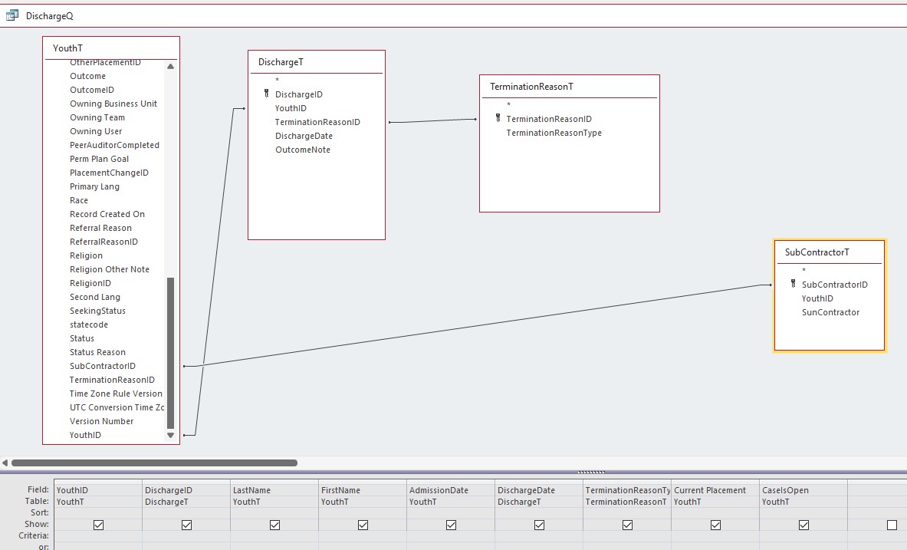Click scroll-up arrow in YouthT field list

coord(170,66)
